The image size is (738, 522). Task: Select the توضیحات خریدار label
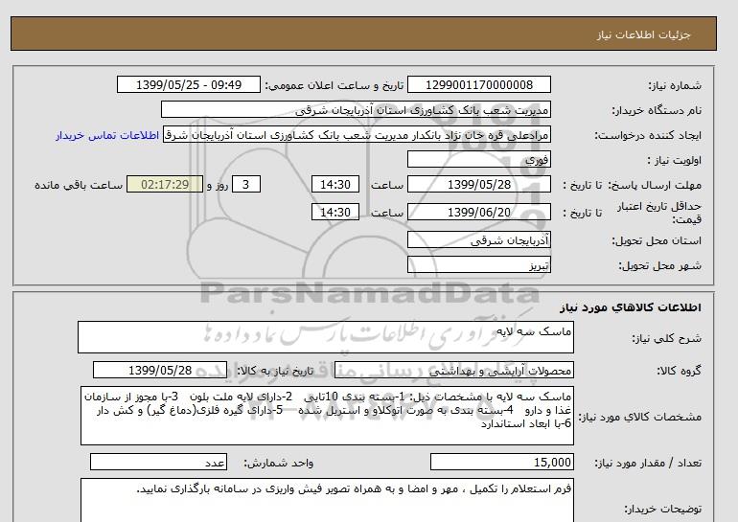[x=662, y=509]
